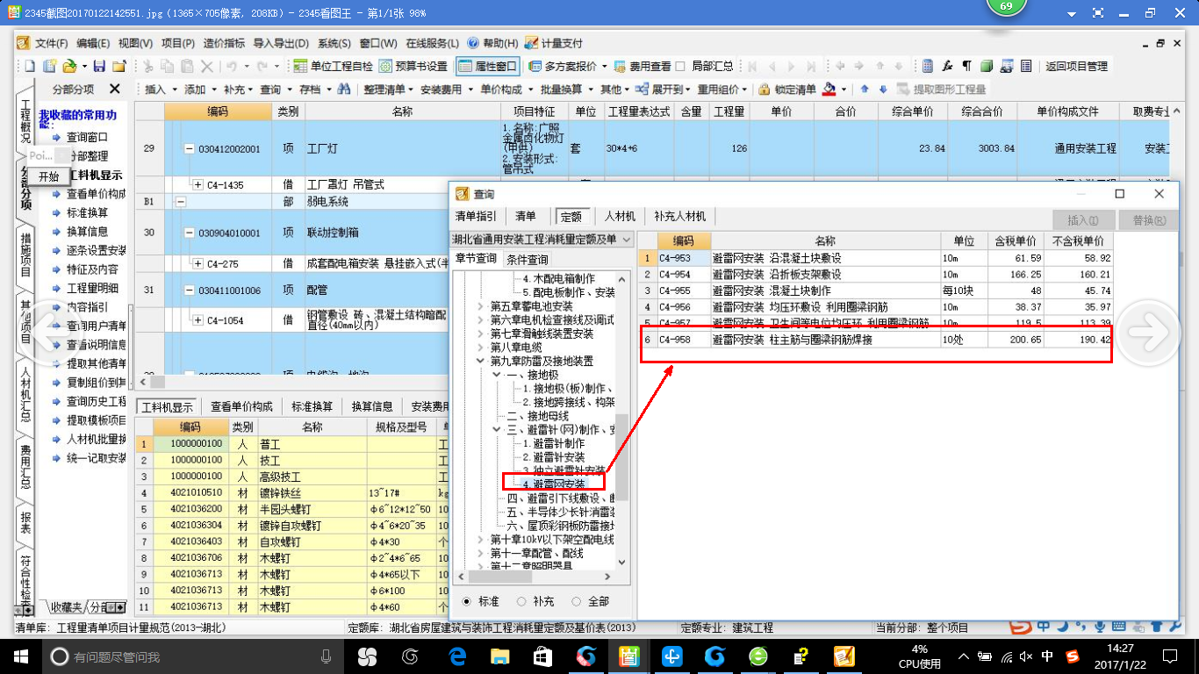Open 文件(F) menu

click(52, 43)
